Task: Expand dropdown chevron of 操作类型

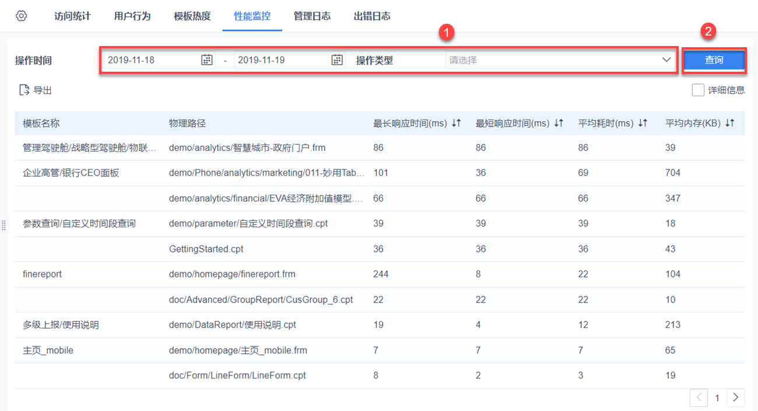Action: tap(666, 59)
